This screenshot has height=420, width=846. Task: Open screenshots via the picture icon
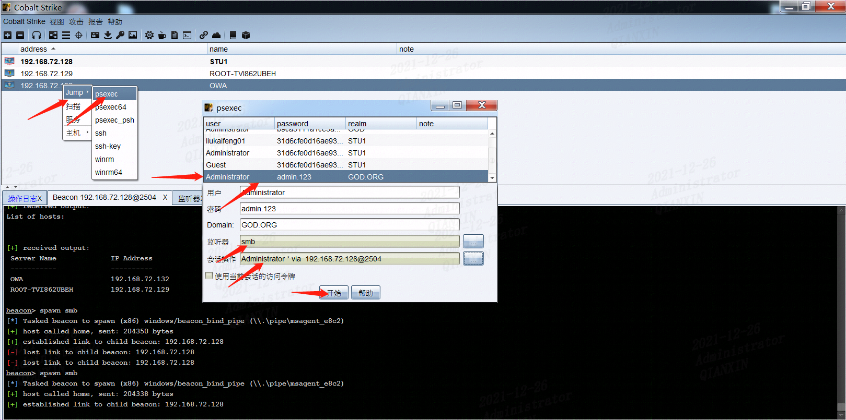click(x=133, y=35)
